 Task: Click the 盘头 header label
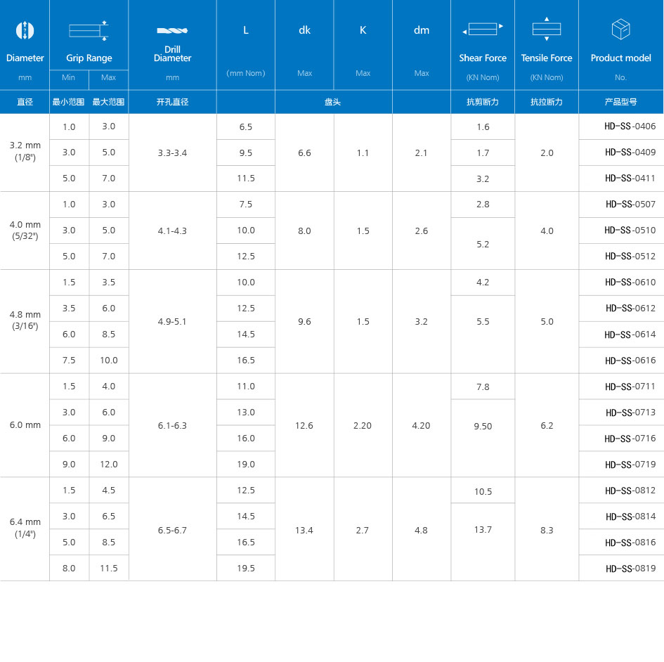click(333, 102)
